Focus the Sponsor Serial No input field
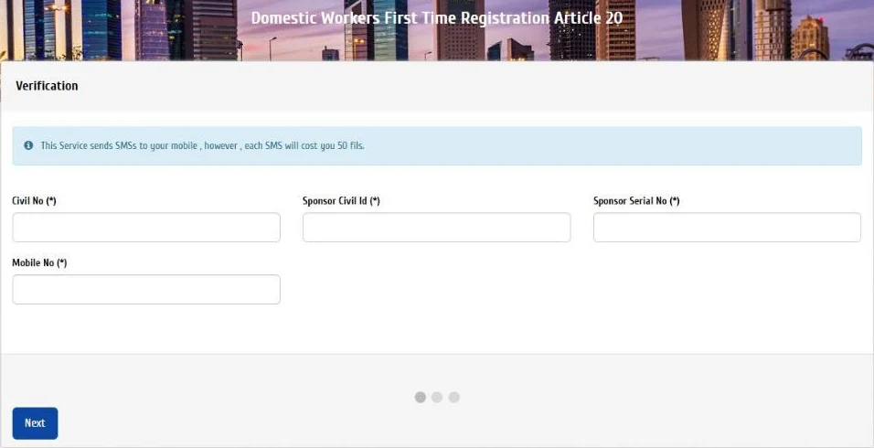The width and height of the screenshot is (874, 448). pos(727,228)
